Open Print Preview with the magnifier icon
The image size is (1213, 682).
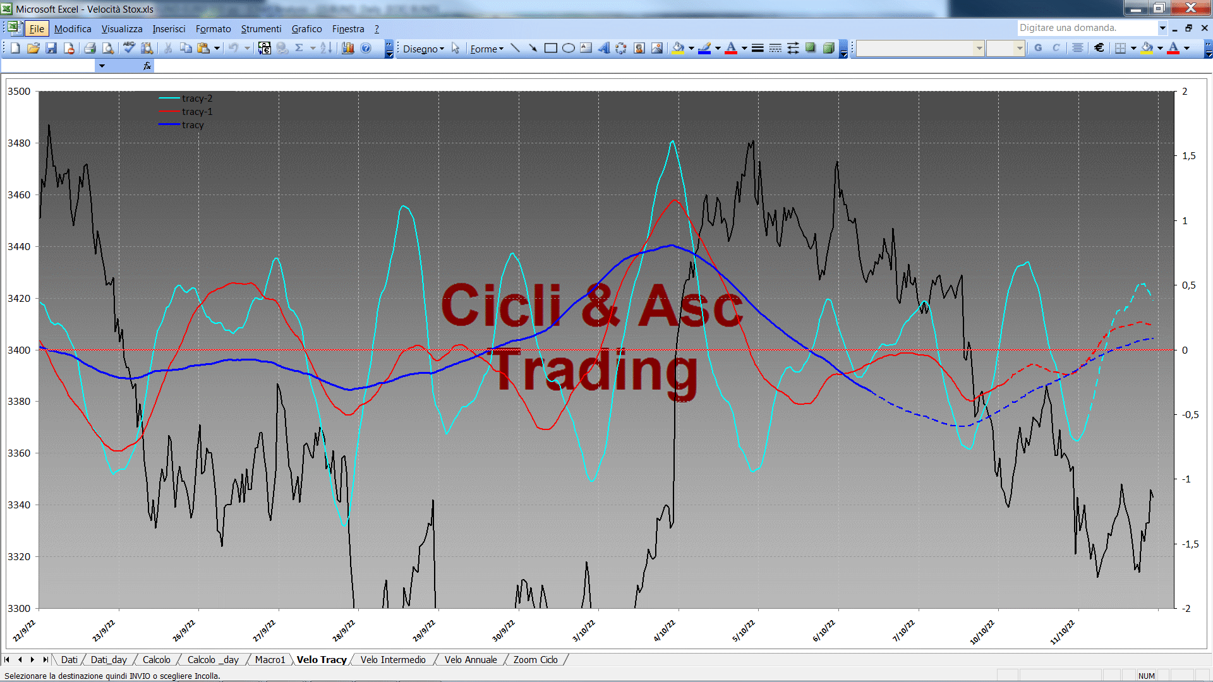coord(108,48)
